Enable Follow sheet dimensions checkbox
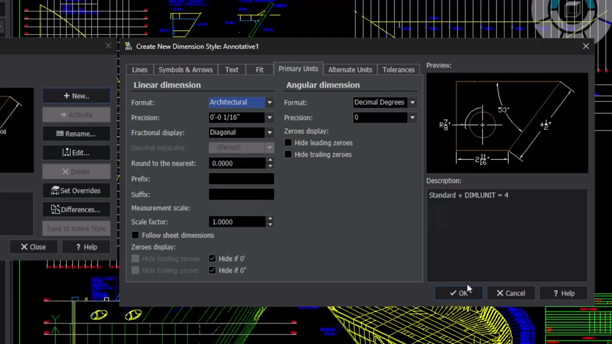 tap(135, 236)
